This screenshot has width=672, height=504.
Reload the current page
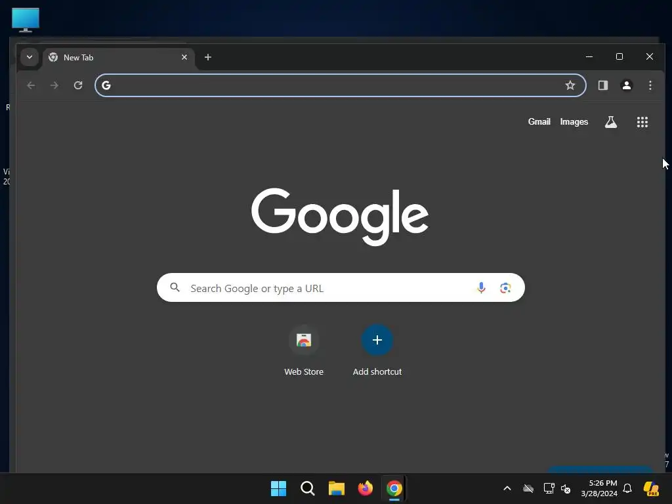pyautogui.click(x=78, y=85)
